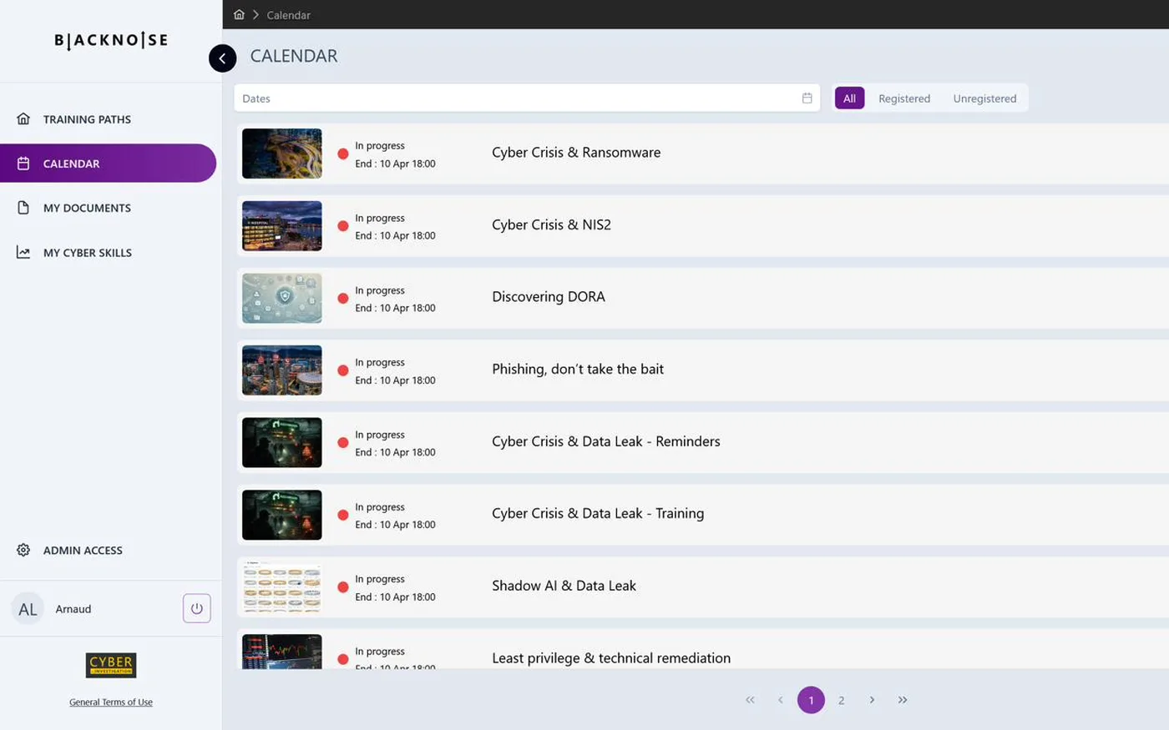Click the Admin Access gear icon

tap(23, 550)
